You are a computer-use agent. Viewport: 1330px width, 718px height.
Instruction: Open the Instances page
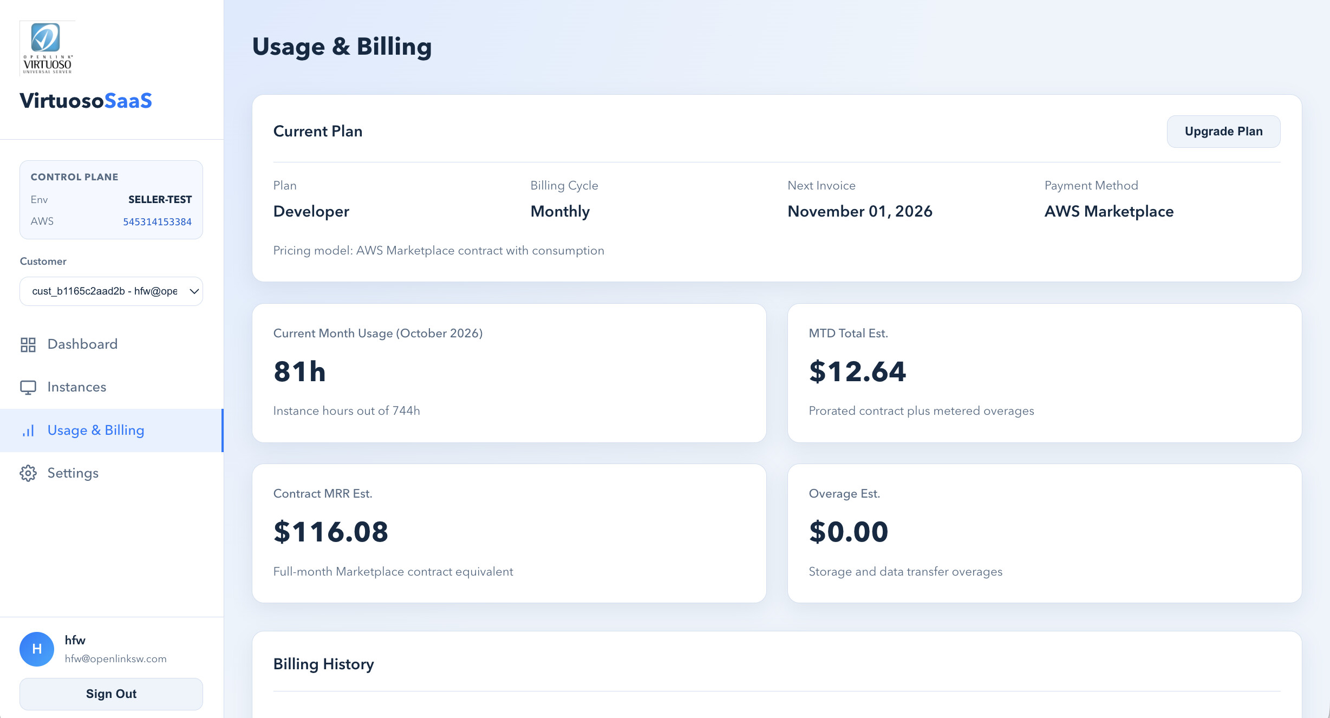click(112, 387)
